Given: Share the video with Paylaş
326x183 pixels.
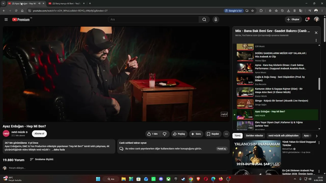Looking at the screenshot, I should coord(179,134).
